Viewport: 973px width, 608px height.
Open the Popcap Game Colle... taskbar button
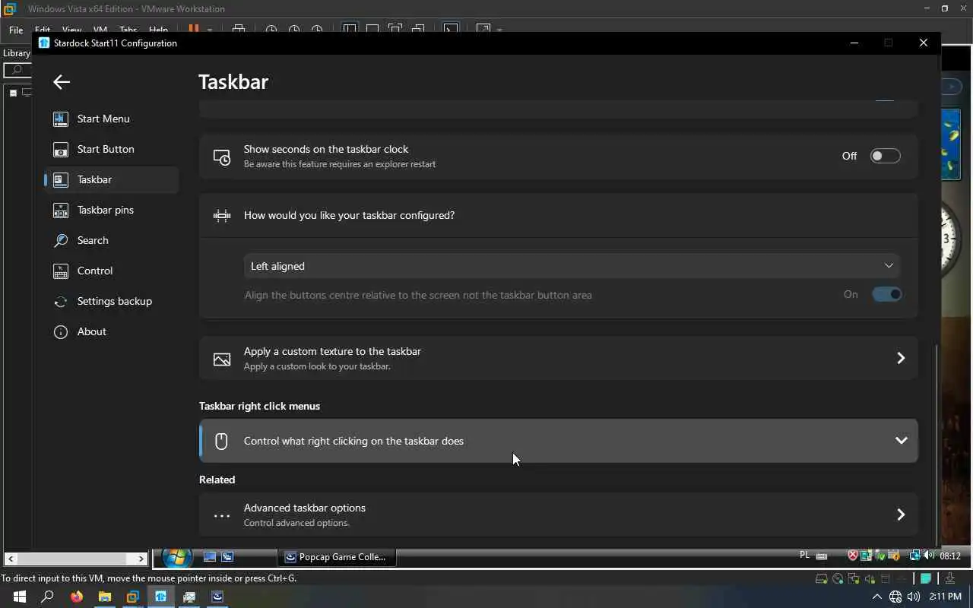coord(336,557)
